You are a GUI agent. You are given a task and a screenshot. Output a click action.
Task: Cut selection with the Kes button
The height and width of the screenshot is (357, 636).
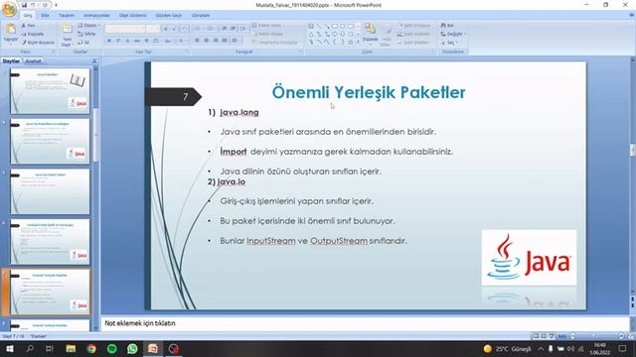pos(29,26)
